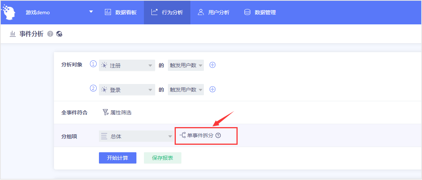Viewport: 422px width, 180px height.
Task: Click 单事件拆分 option
Action: tap(200, 135)
